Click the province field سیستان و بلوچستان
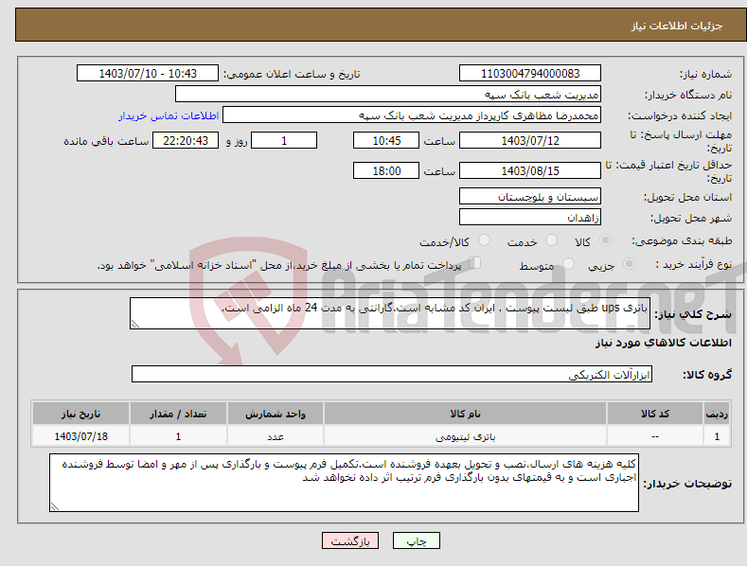The width and height of the screenshot is (747, 566). pyautogui.click(x=530, y=196)
